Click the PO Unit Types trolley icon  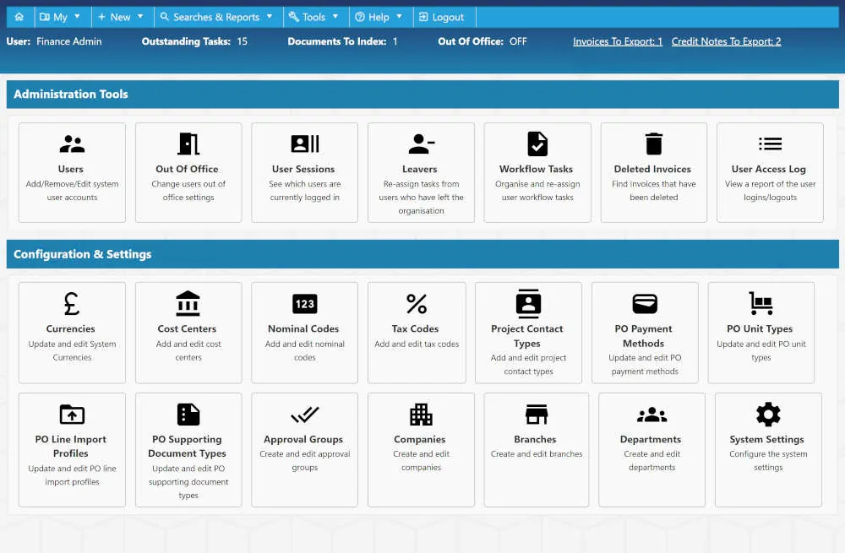(x=761, y=303)
